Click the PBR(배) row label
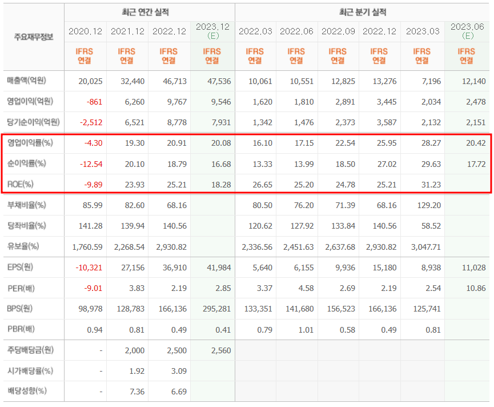494x407 pixels. 21,329
